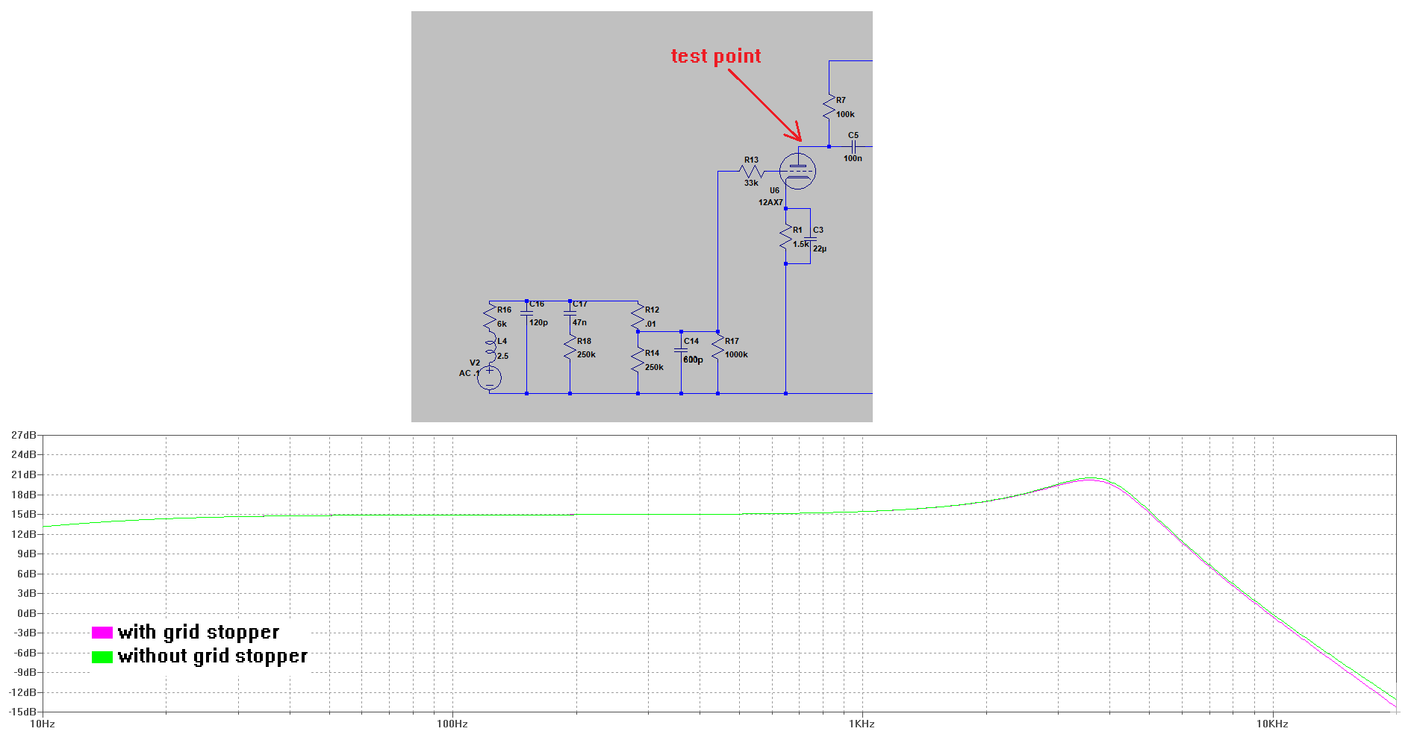Click the 9dB label on vertical axis

(27, 554)
